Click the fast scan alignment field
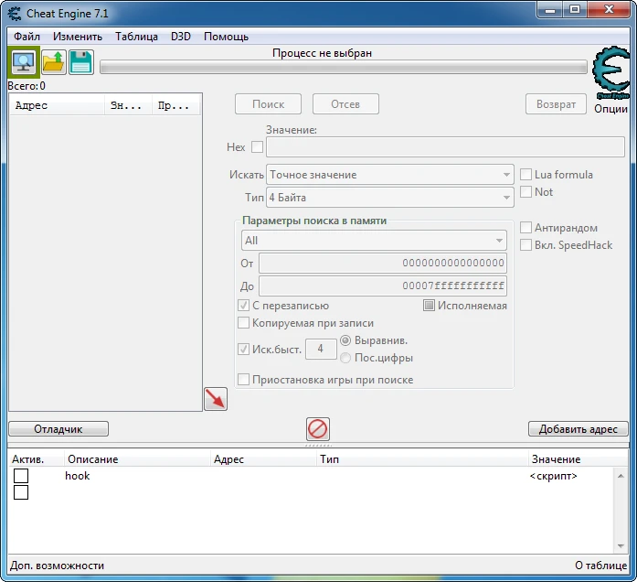Viewport: 637px width, 582px height. click(321, 349)
